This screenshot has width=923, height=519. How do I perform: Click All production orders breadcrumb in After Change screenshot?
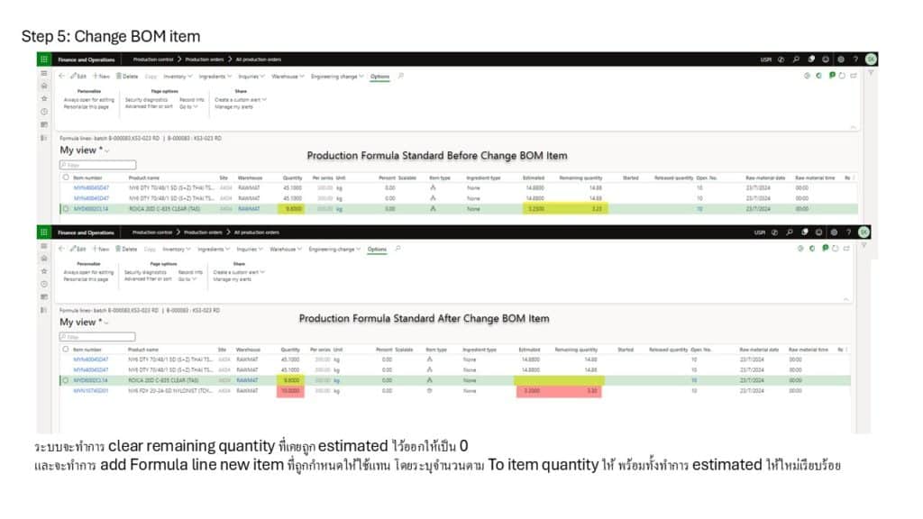coord(257,232)
